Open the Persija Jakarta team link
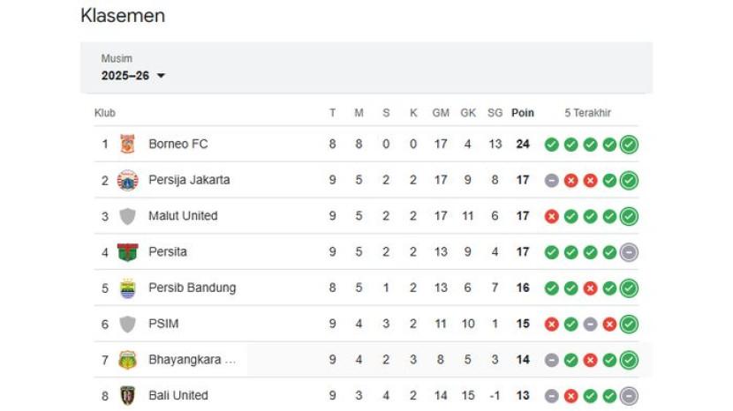 tap(189, 180)
